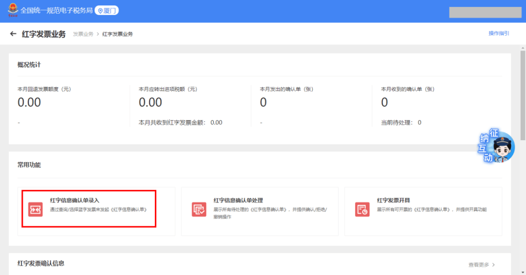Click the 红字信息确认单处理 checklist icon
526x275 pixels.
pos(199,209)
